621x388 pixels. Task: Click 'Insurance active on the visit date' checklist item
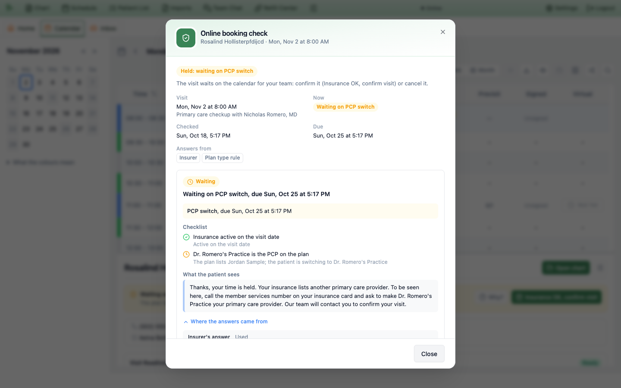[x=236, y=237]
